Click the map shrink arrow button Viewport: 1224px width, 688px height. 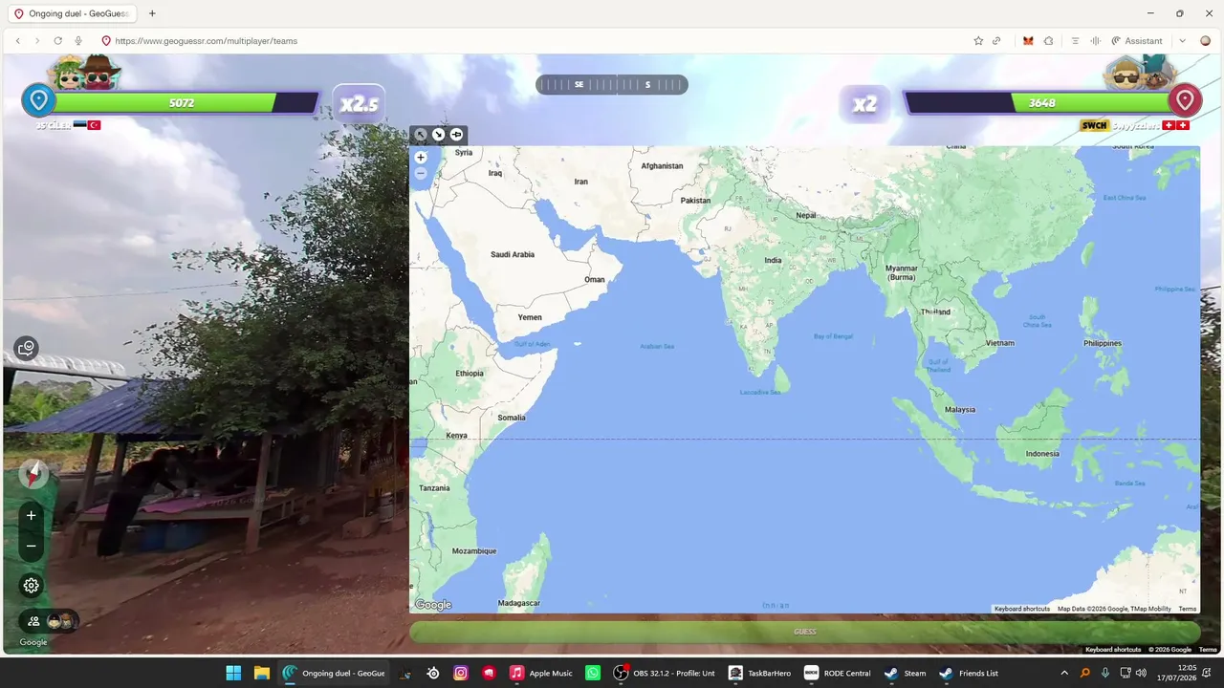coord(438,135)
